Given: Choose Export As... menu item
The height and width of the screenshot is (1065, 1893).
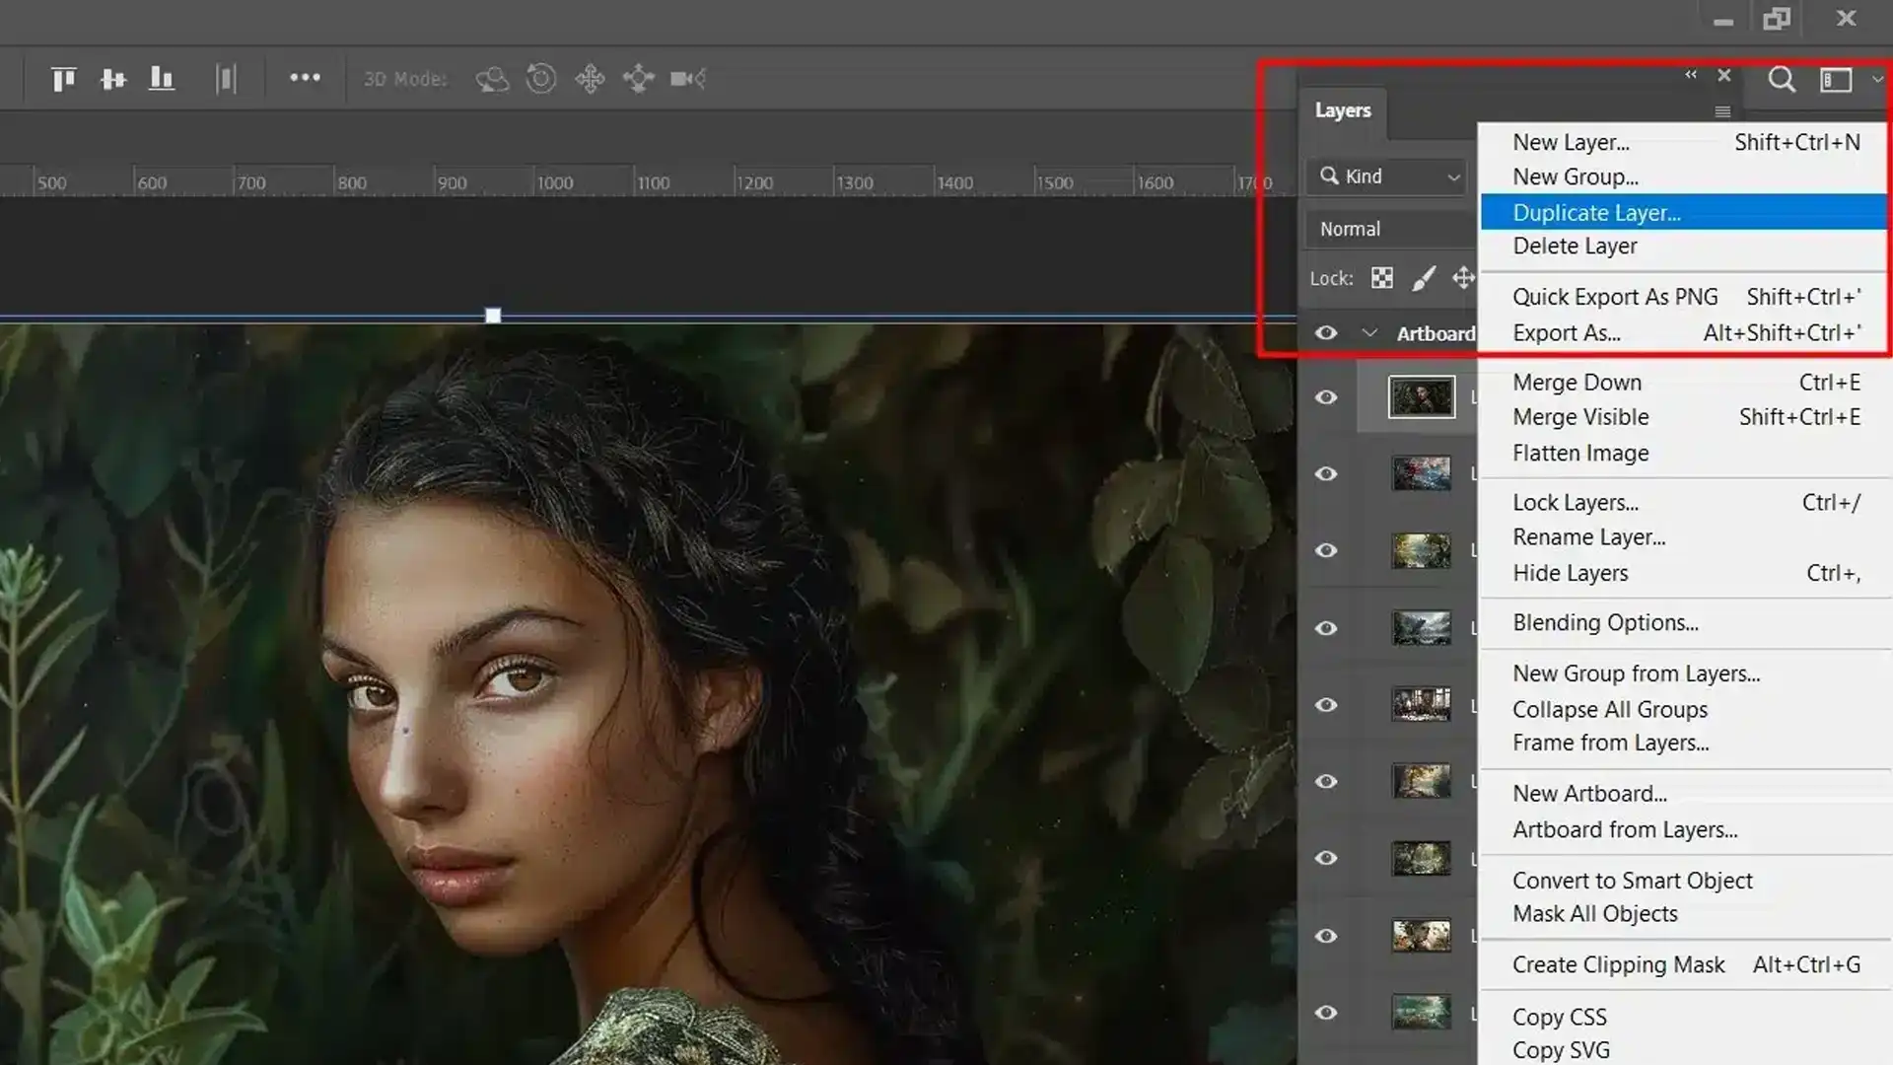Looking at the screenshot, I should [x=1686, y=333].
